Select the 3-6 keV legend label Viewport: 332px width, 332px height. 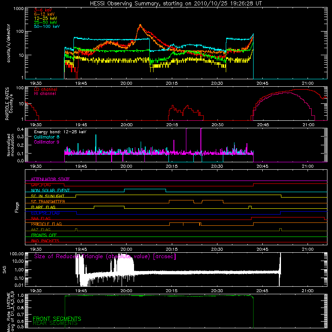coord(43,10)
